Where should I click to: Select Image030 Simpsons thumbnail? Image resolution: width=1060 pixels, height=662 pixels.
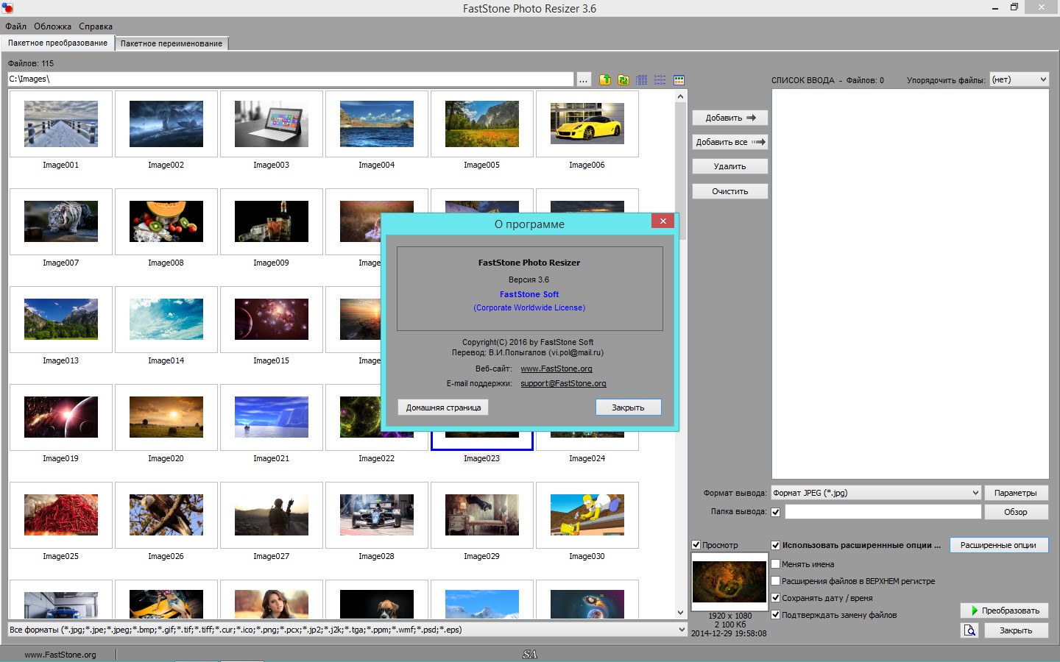point(587,515)
